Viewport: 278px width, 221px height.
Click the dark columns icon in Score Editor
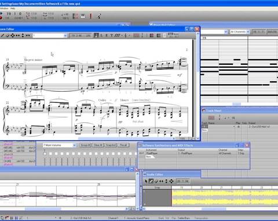click(x=159, y=35)
